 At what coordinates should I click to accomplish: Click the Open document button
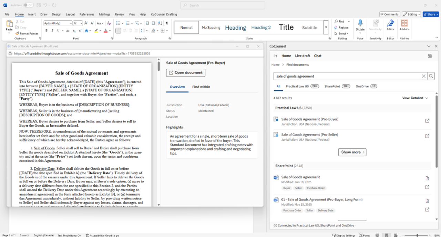tap(186, 73)
